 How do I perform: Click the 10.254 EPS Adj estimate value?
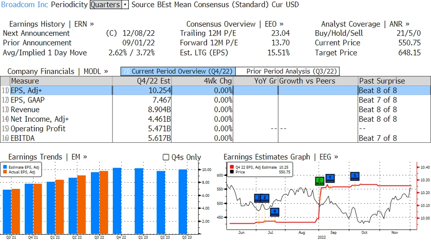point(160,90)
